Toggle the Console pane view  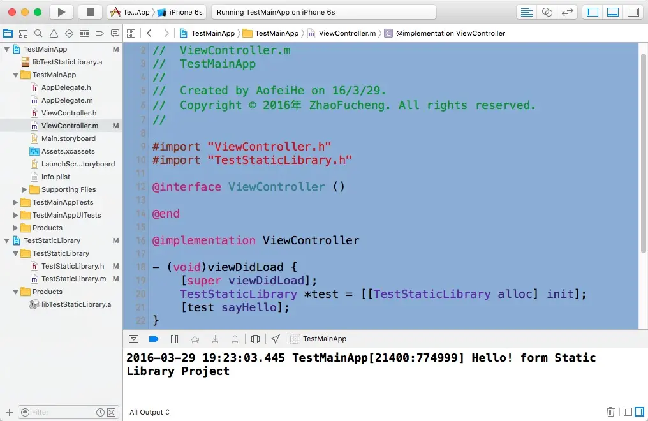point(639,412)
